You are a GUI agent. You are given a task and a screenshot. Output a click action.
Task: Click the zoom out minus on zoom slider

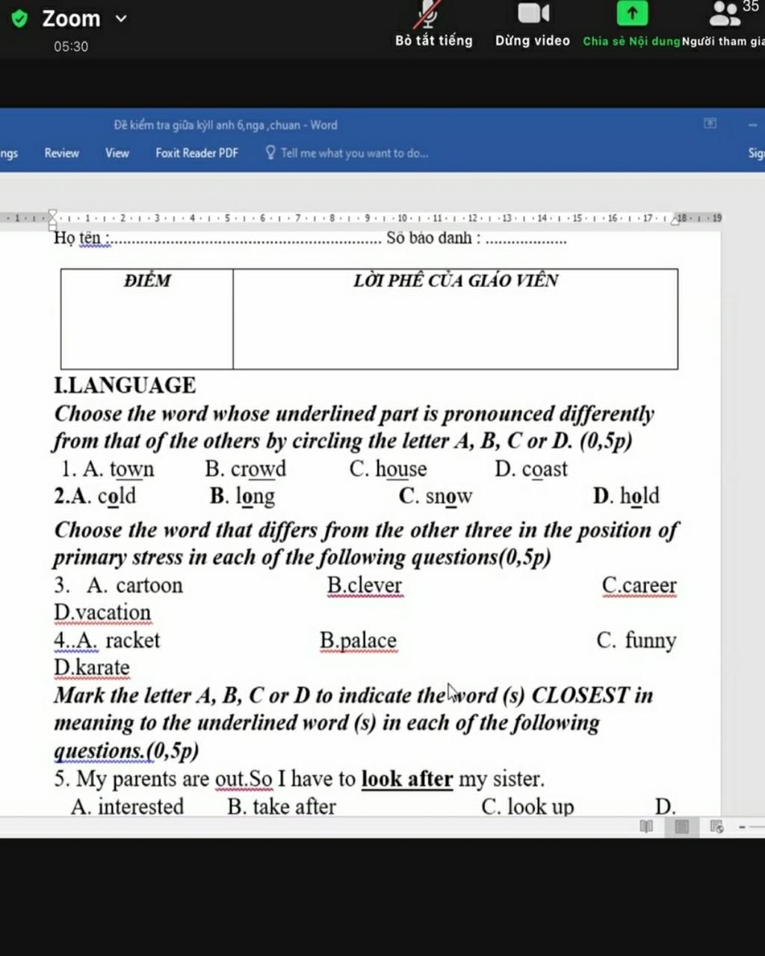coord(742,827)
